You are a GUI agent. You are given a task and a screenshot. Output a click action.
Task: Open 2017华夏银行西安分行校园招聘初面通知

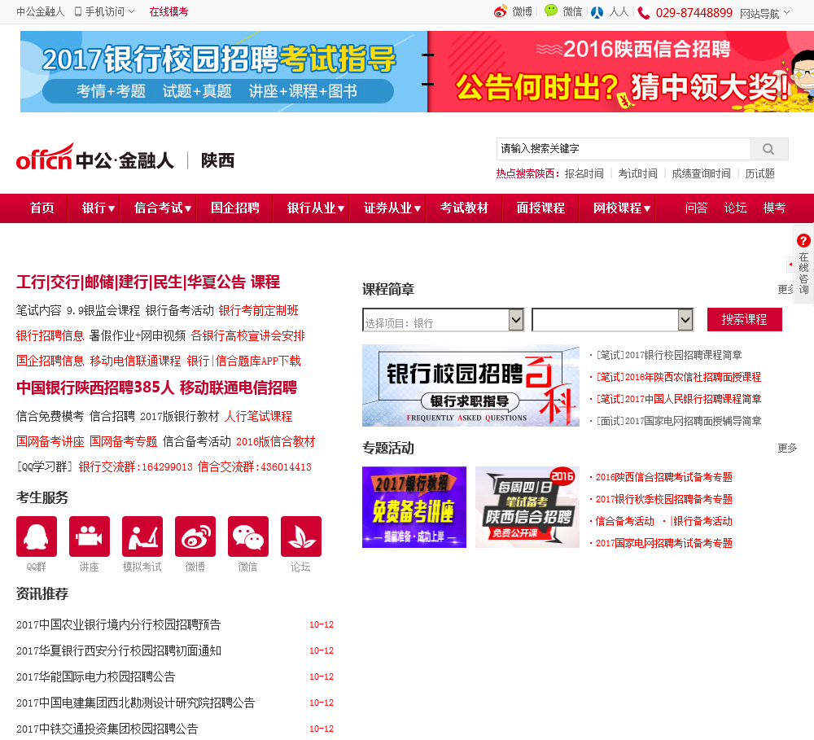[119, 650]
